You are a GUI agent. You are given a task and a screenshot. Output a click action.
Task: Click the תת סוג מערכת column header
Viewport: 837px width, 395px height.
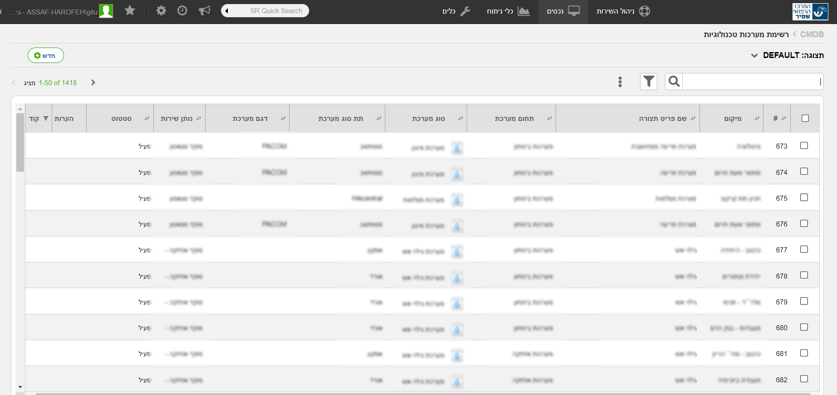click(x=340, y=118)
